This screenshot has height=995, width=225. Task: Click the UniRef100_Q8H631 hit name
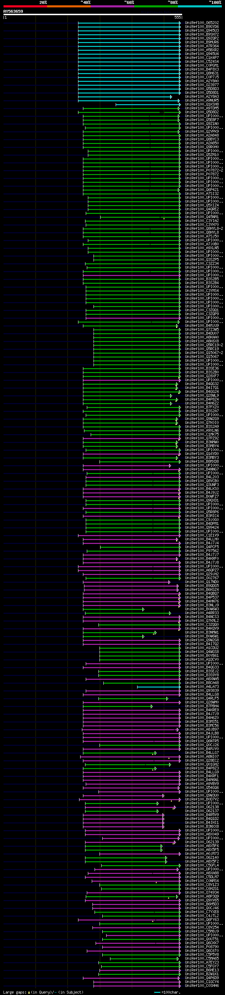(202, 73)
